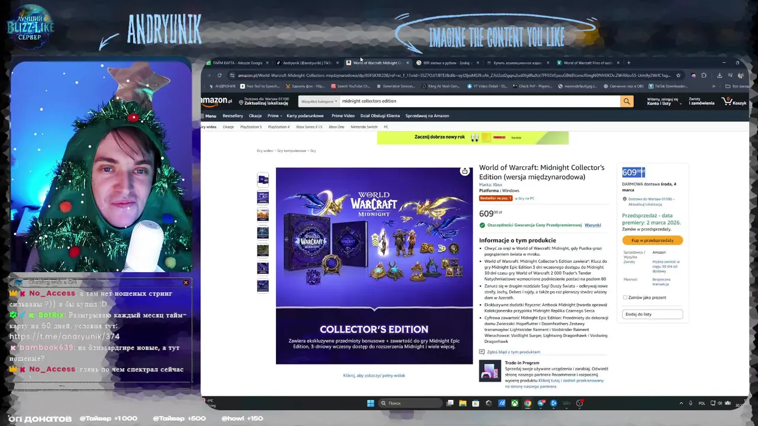Screen dimensions: 758x426
Task: Open Bestsellery in the Amazon nav
Action: coord(233,116)
